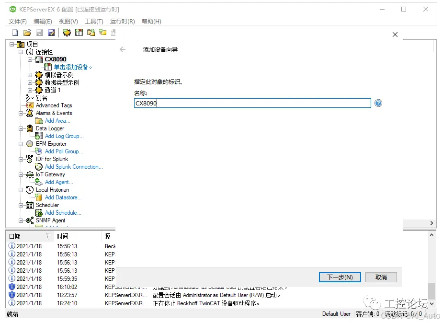Click the New Device toolbar icon
Image resolution: width=442 pixels, height=323 pixels.
pyautogui.click(x=79, y=33)
